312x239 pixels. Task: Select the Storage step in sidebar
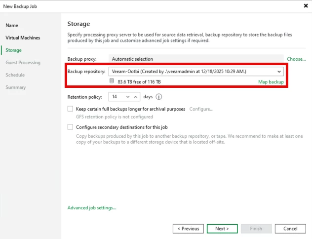click(13, 50)
